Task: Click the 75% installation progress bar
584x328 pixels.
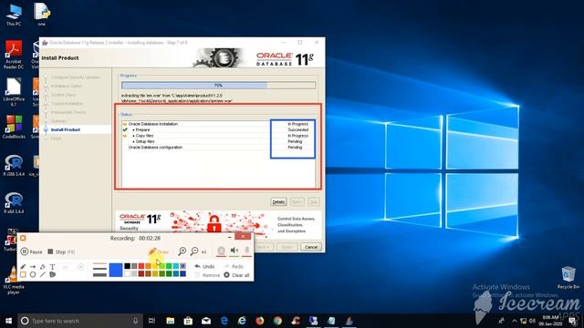Action: pyautogui.click(x=218, y=85)
